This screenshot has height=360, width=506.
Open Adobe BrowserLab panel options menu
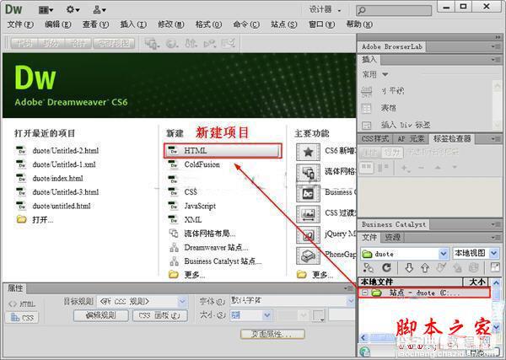pos(495,46)
